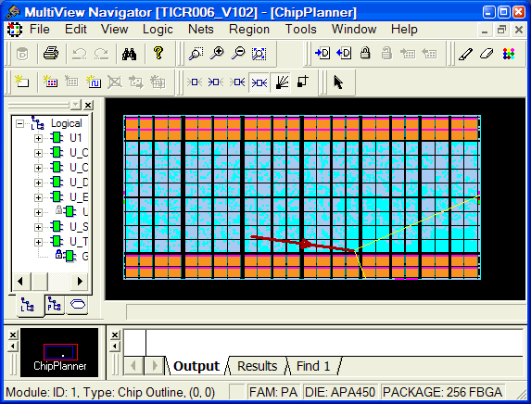
Task: Click the print icon in the toolbar
Action: pos(51,54)
